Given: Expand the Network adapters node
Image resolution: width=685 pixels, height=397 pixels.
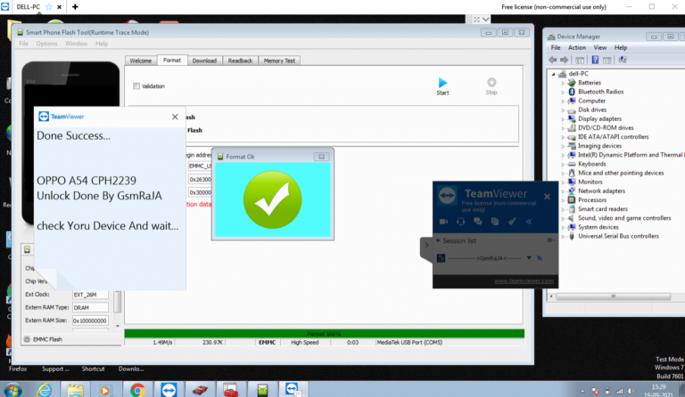Looking at the screenshot, I should point(563,190).
